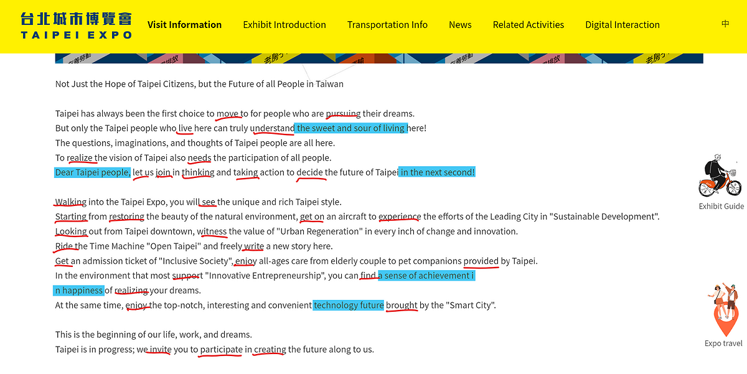Click highlighted 'a sense of achievement' text
This screenshot has width=747, height=374.
426,276
